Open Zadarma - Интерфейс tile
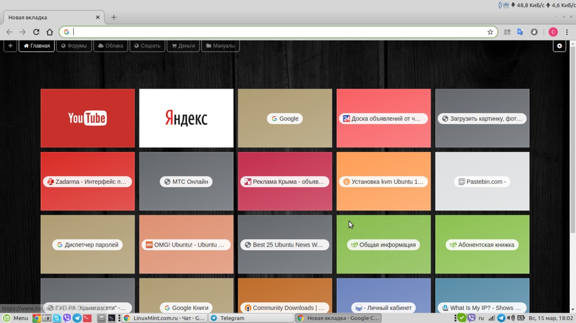This screenshot has width=576, height=323. click(x=88, y=181)
